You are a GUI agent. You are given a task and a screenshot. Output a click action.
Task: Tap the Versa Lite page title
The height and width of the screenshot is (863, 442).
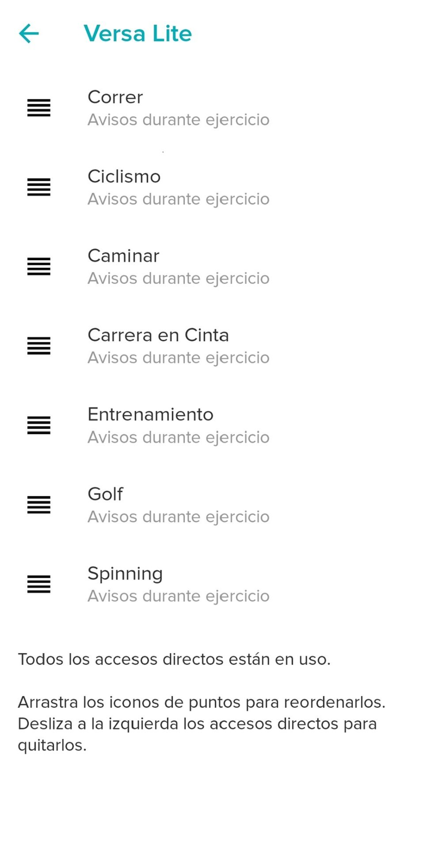point(137,34)
